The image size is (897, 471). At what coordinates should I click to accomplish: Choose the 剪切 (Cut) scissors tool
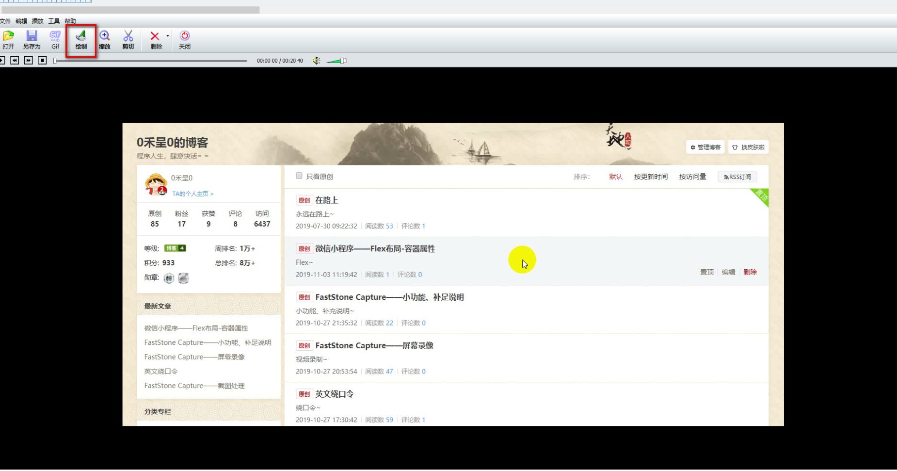click(x=128, y=40)
